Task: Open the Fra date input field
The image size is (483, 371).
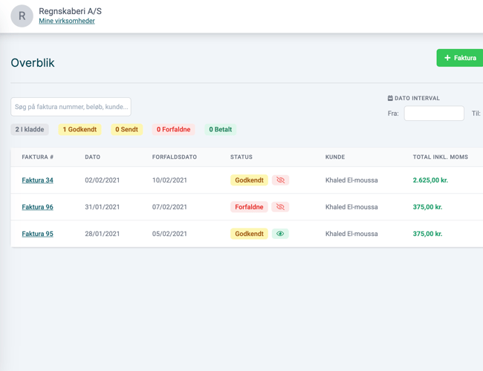Action: tap(434, 114)
